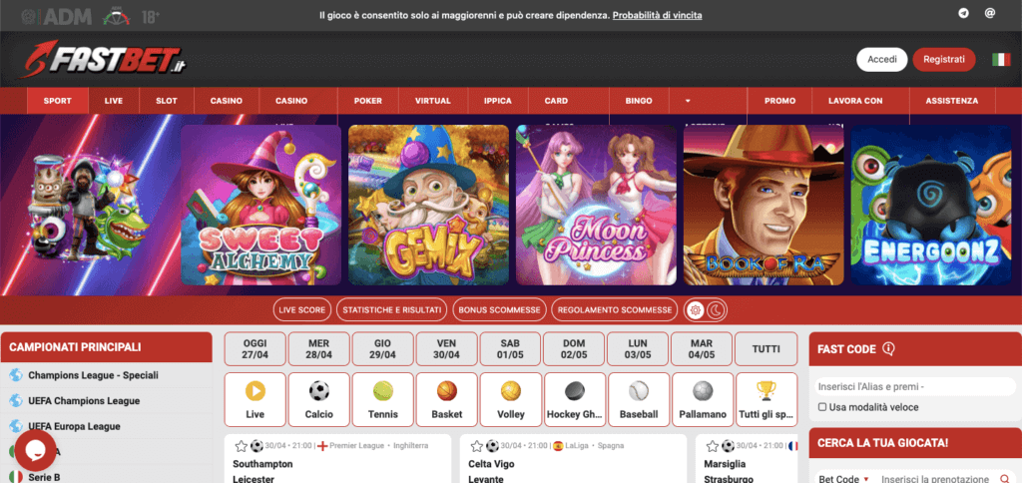Viewport: 1022px width, 483px height.
Task: Open the live chat bubble icon
Action: tap(35, 450)
